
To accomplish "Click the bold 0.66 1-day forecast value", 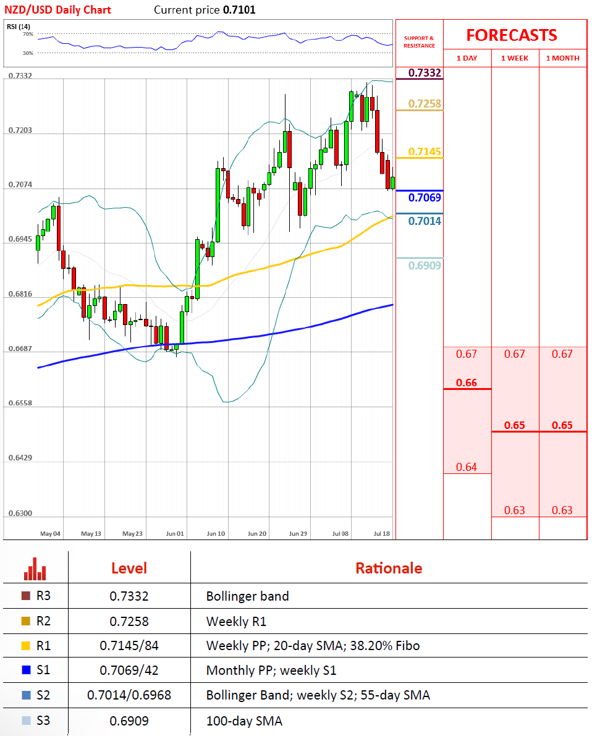I will tap(467, 383).
